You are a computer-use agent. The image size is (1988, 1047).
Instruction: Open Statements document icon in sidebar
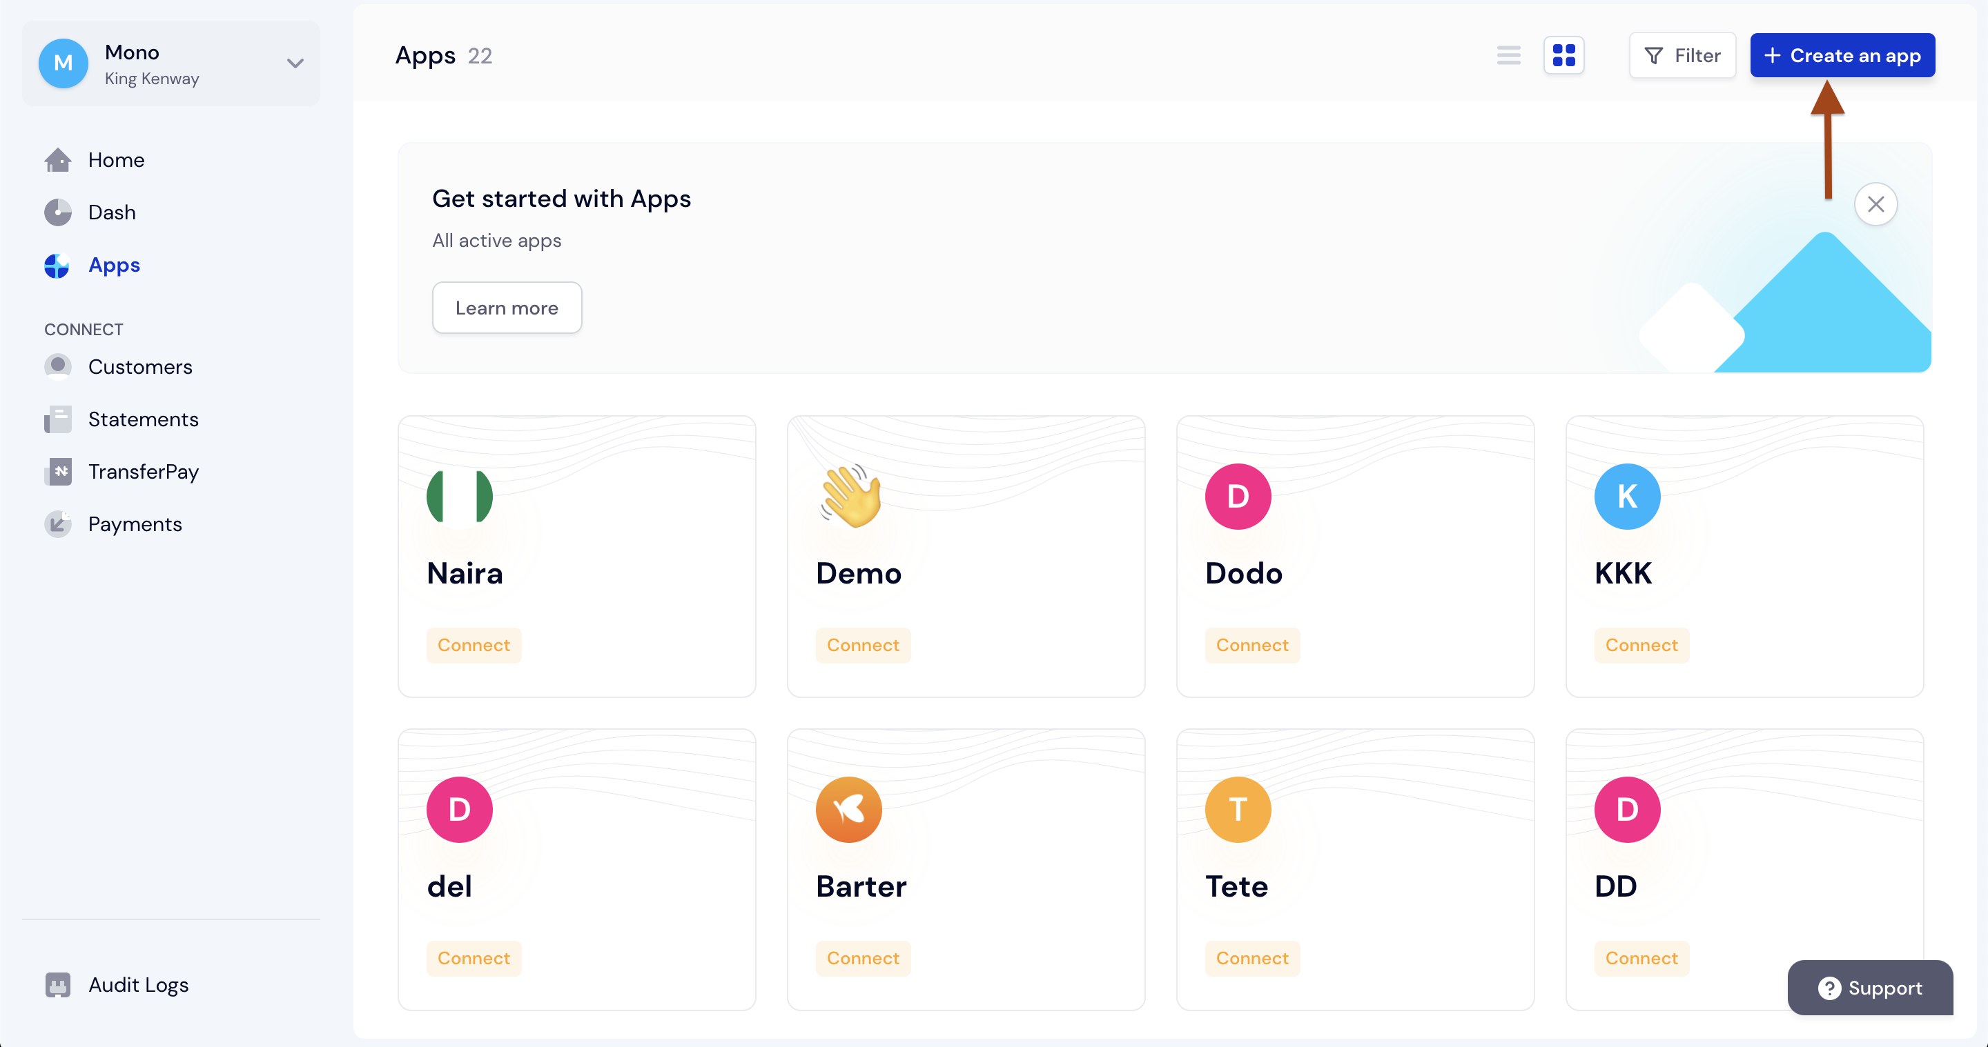click(x=58, y=419)
